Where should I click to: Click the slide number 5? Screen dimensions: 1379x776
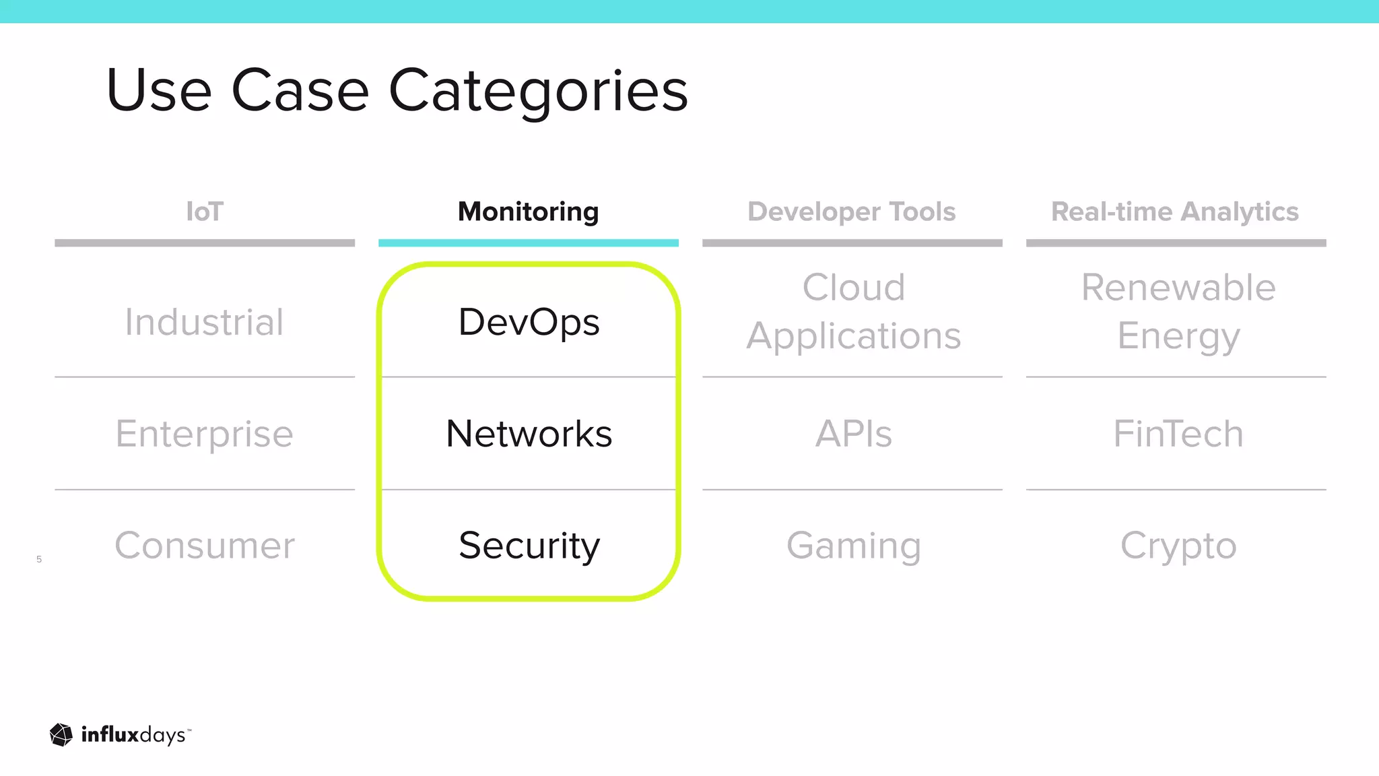39,559
